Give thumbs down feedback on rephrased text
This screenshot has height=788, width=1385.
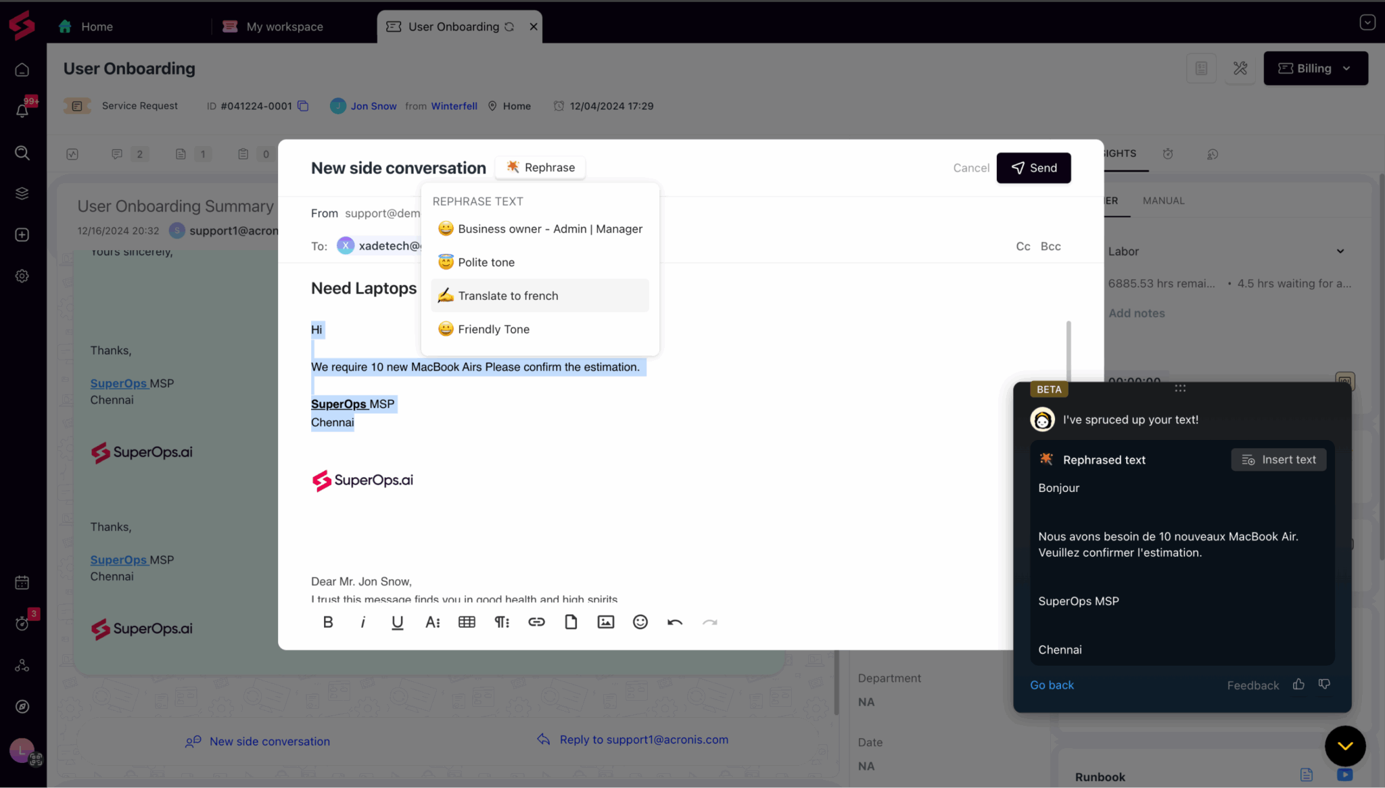click(x=1324, y=685)
